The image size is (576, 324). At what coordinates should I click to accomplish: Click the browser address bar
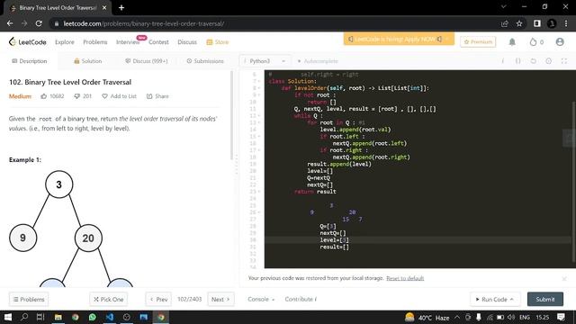click(x=275, y=23)
